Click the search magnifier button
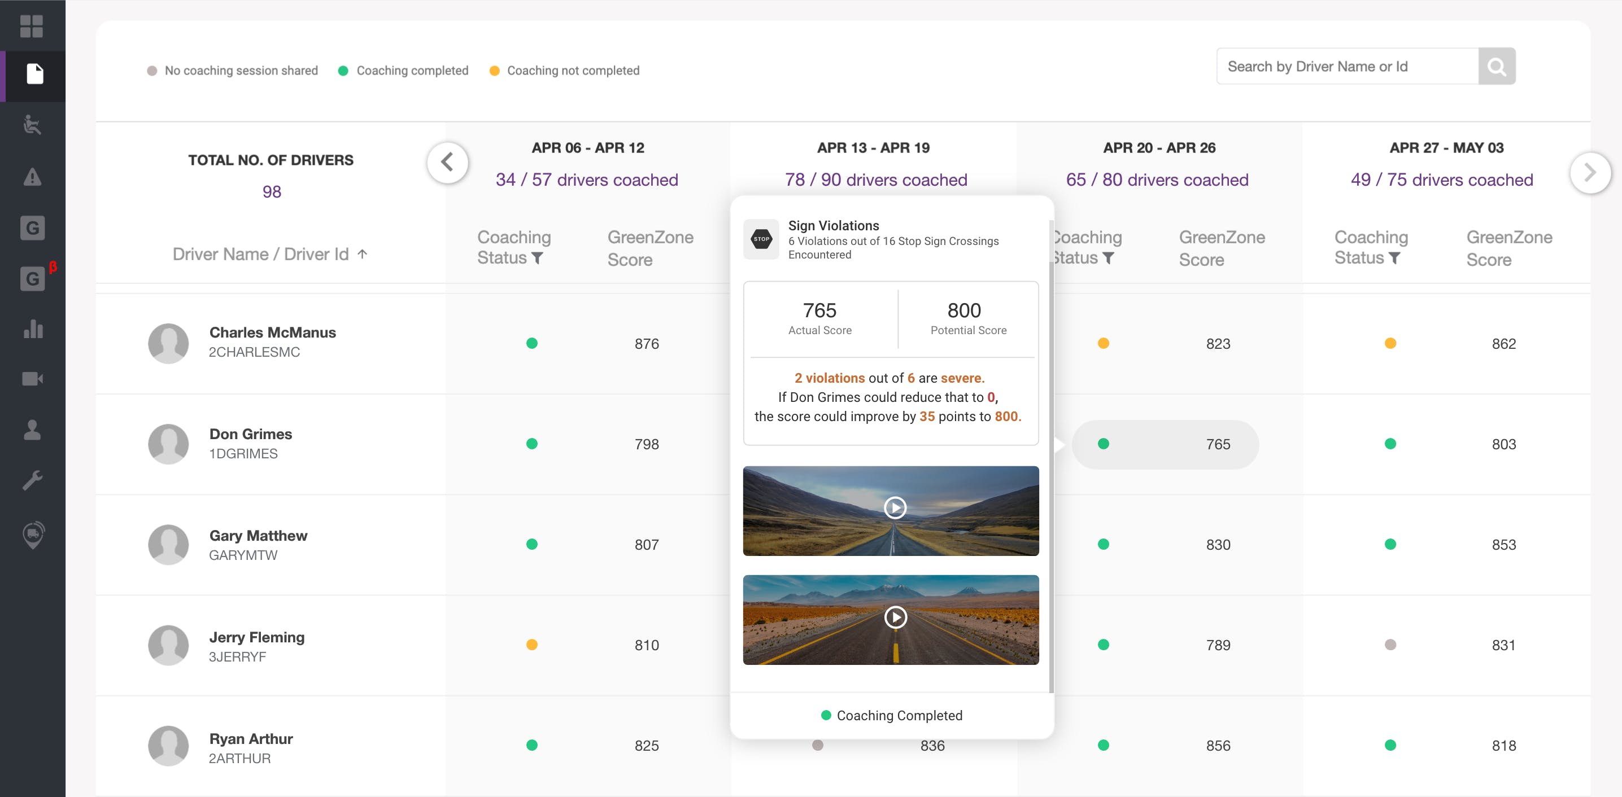 click(1497, 66)
